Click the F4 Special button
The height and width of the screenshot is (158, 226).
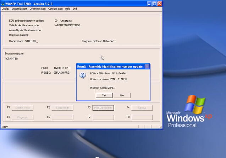[x=142, y=108]
